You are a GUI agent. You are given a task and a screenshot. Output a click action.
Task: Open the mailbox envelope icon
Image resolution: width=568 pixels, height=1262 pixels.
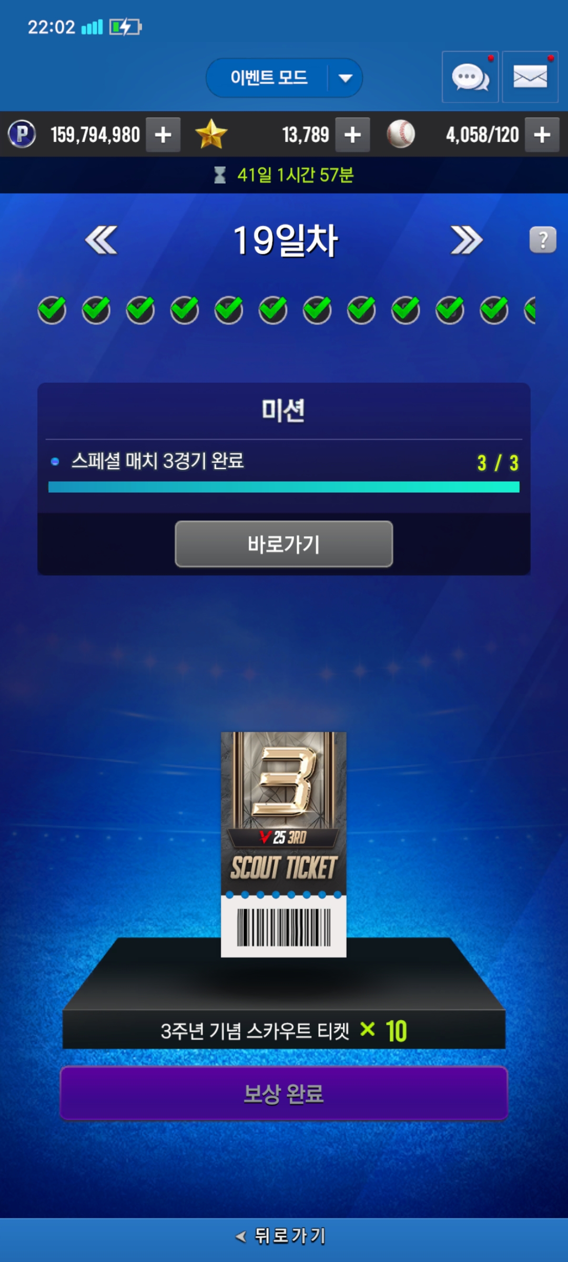[x=530, y=77]
